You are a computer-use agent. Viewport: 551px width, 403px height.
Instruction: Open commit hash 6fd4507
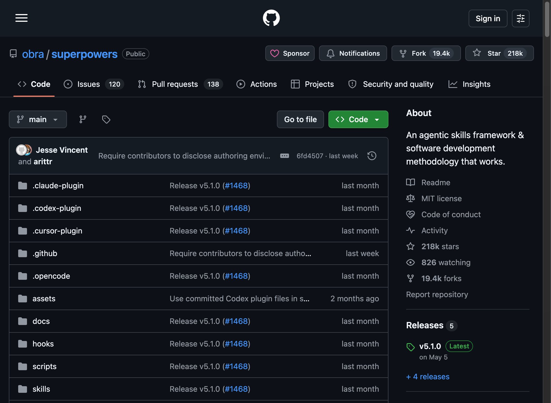point(310,156)
